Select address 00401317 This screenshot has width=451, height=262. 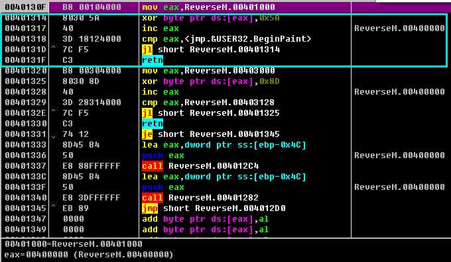pos(25,28)
